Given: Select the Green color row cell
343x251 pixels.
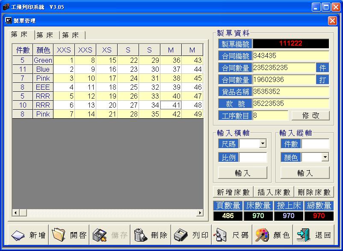Looking at the screenshot, I should (x=43, y=60).
